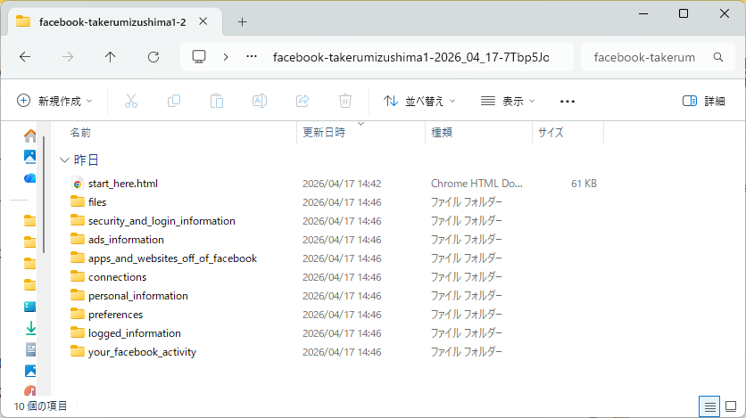Screen dimensions: 746x418
Task: Toggle the 詳細 details pane
Action: click(x=703, y=101)
